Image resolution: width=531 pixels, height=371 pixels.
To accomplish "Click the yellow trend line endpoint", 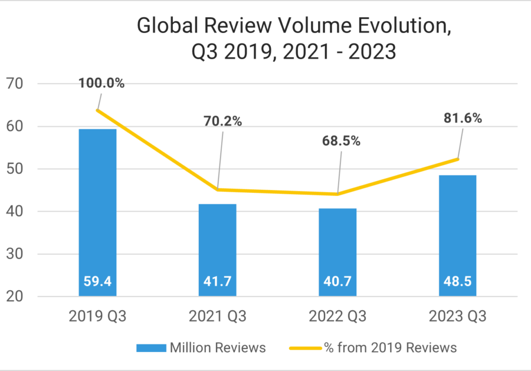I will tap(457, 159).
